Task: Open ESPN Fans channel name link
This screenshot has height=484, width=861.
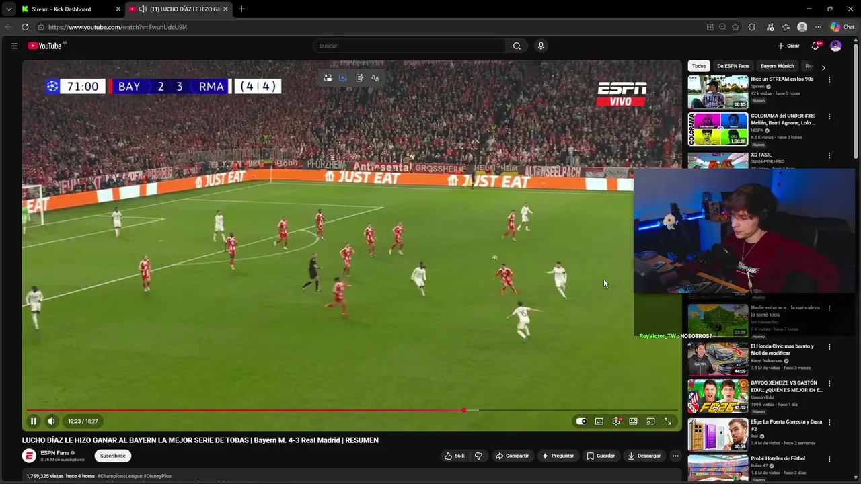Action: click(x=54, y=453)
